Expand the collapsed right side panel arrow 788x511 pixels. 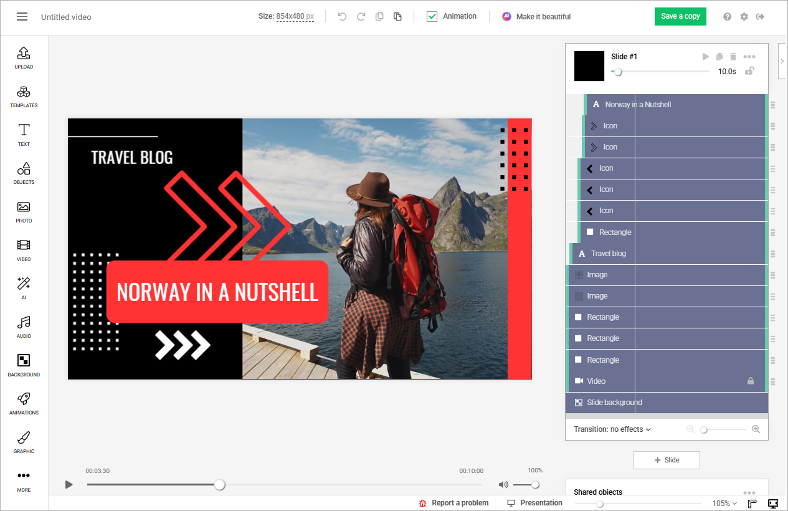click(782, 61)
